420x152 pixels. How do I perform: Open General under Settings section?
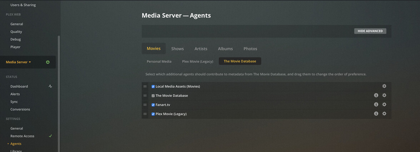click(16, 128)
